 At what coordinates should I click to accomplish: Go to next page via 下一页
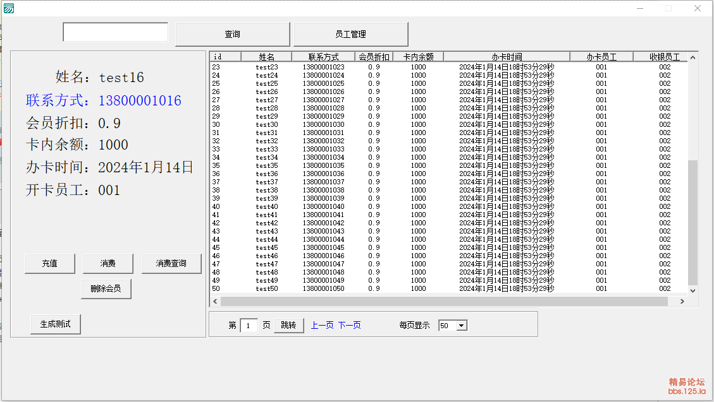point(349,325)
